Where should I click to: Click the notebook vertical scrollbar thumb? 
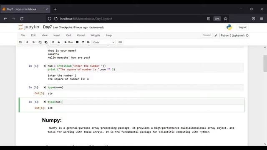pyautogui.click(x=265, y=63)
